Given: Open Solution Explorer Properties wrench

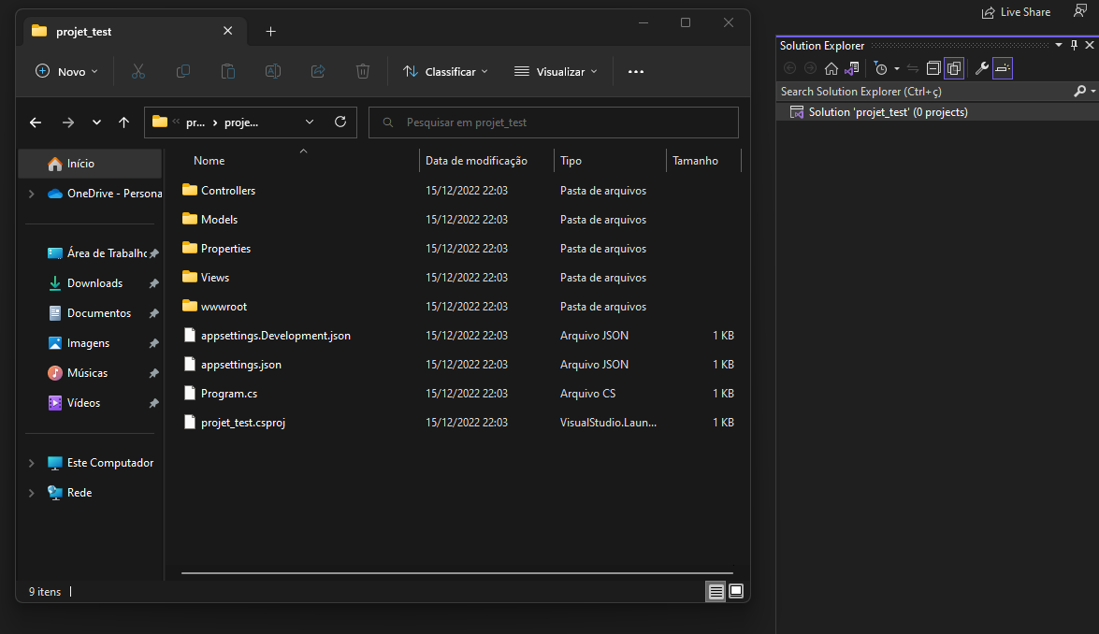Looking at the screenshot, I should point(982,68).
